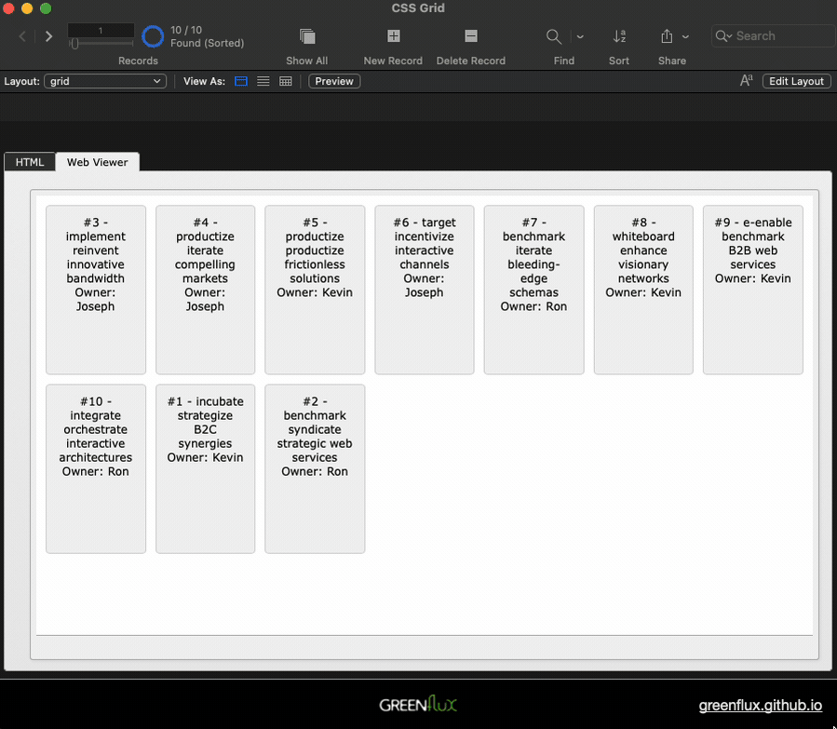Select the Web Viewer tab
The image size is (837, 729).
point(97,162)
